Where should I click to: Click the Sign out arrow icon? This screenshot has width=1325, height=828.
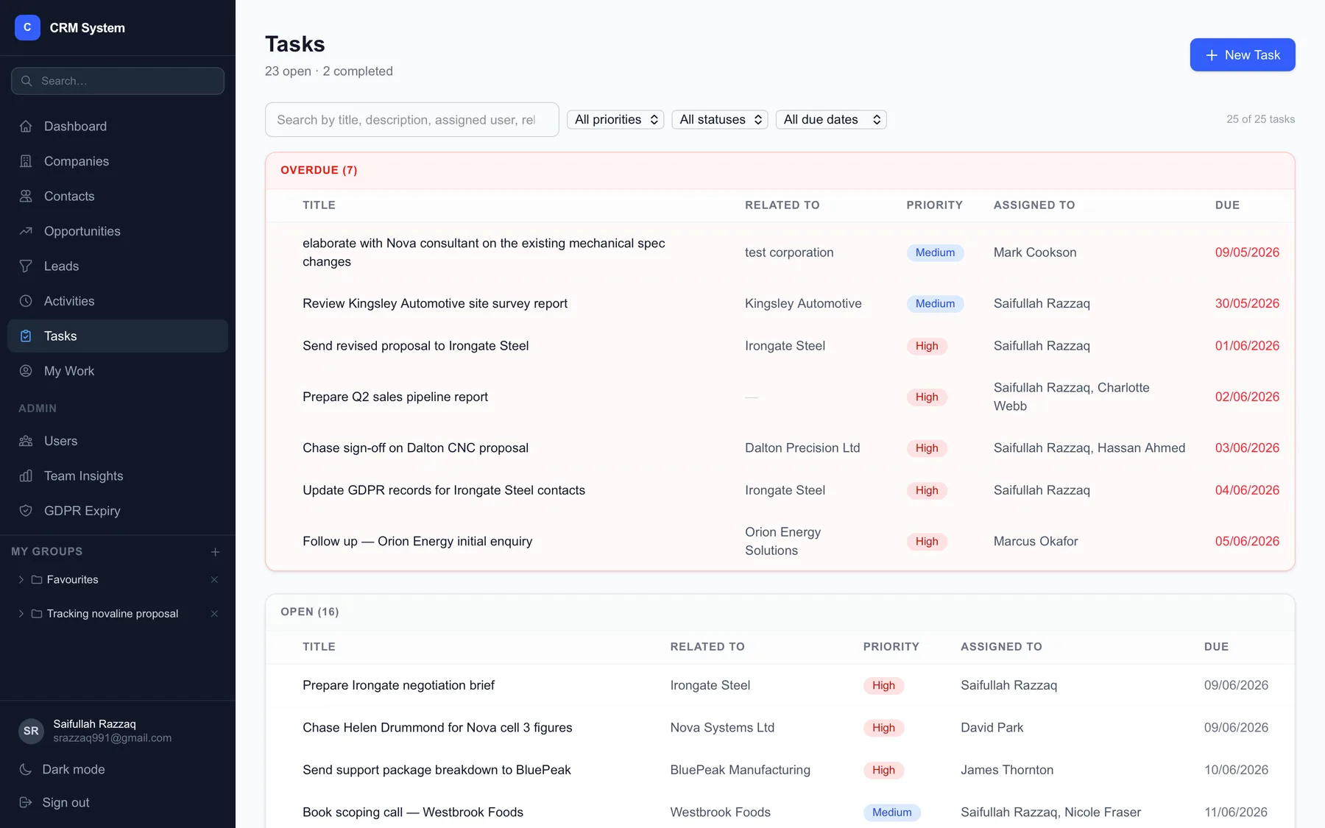(x=26, y=802)
